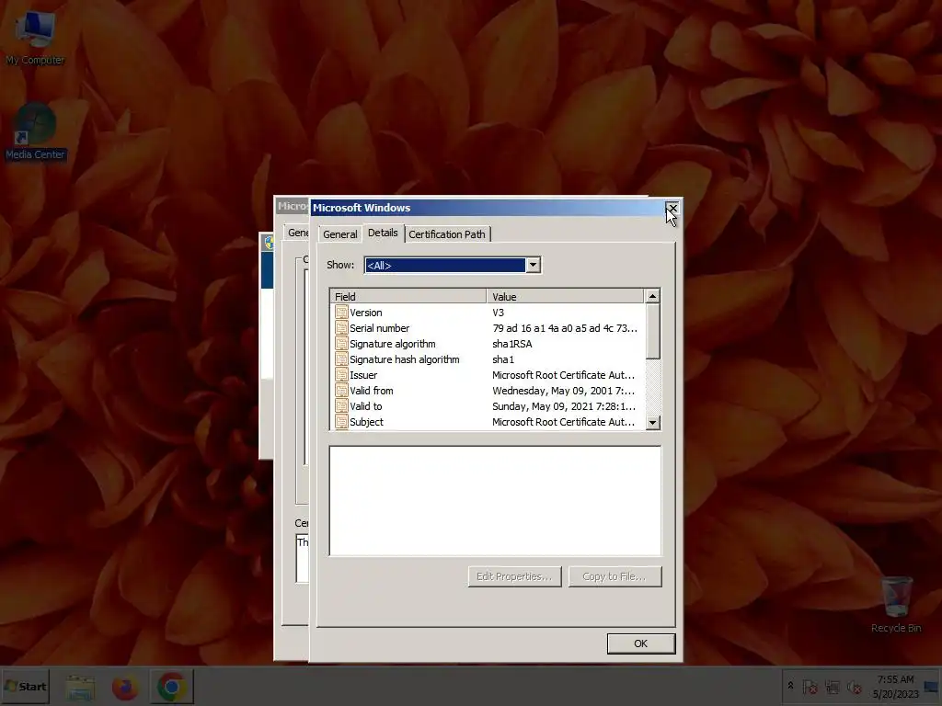The height and width of the screenshot is (706, 942).
Task: Click the network tray icon
Action: coord(832,687)
